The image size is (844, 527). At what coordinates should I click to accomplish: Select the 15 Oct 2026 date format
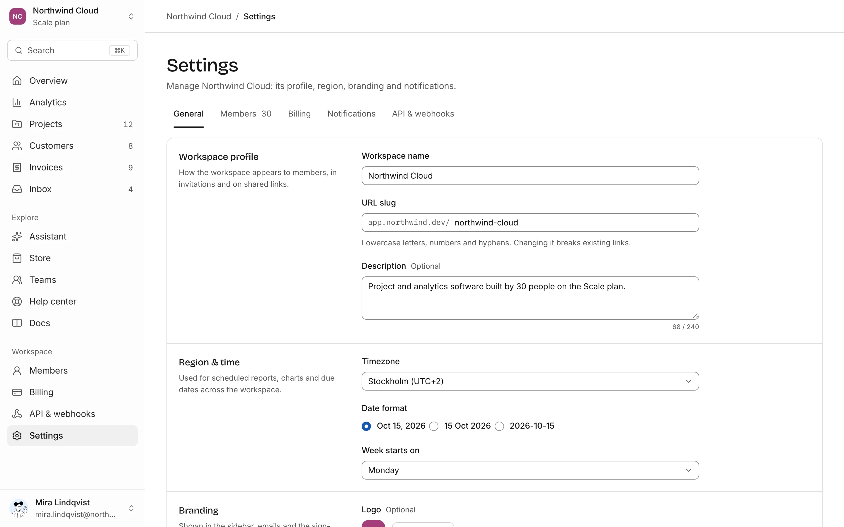click(x=434, y=426)
